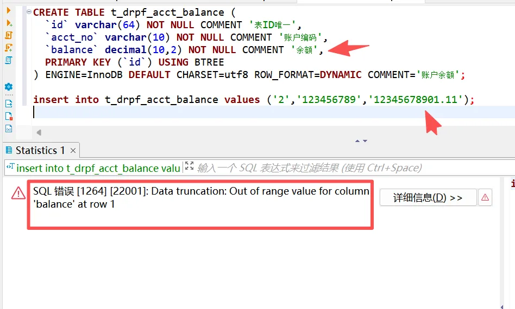
Task: Click the insert into values statement
Action: point(254,99)
